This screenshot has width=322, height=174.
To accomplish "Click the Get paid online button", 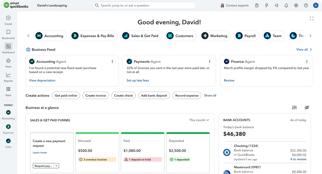I will pyautogui.click(x=66, y=95).
